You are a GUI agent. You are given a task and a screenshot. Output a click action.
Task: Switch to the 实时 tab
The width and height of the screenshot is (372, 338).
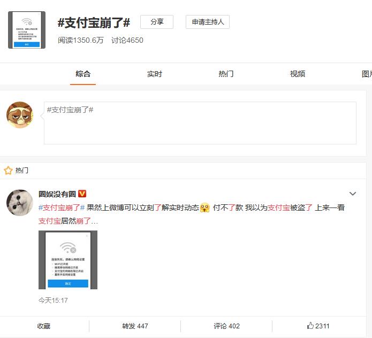click(155, 74)
